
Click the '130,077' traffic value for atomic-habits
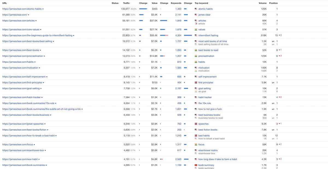(125, 9)
